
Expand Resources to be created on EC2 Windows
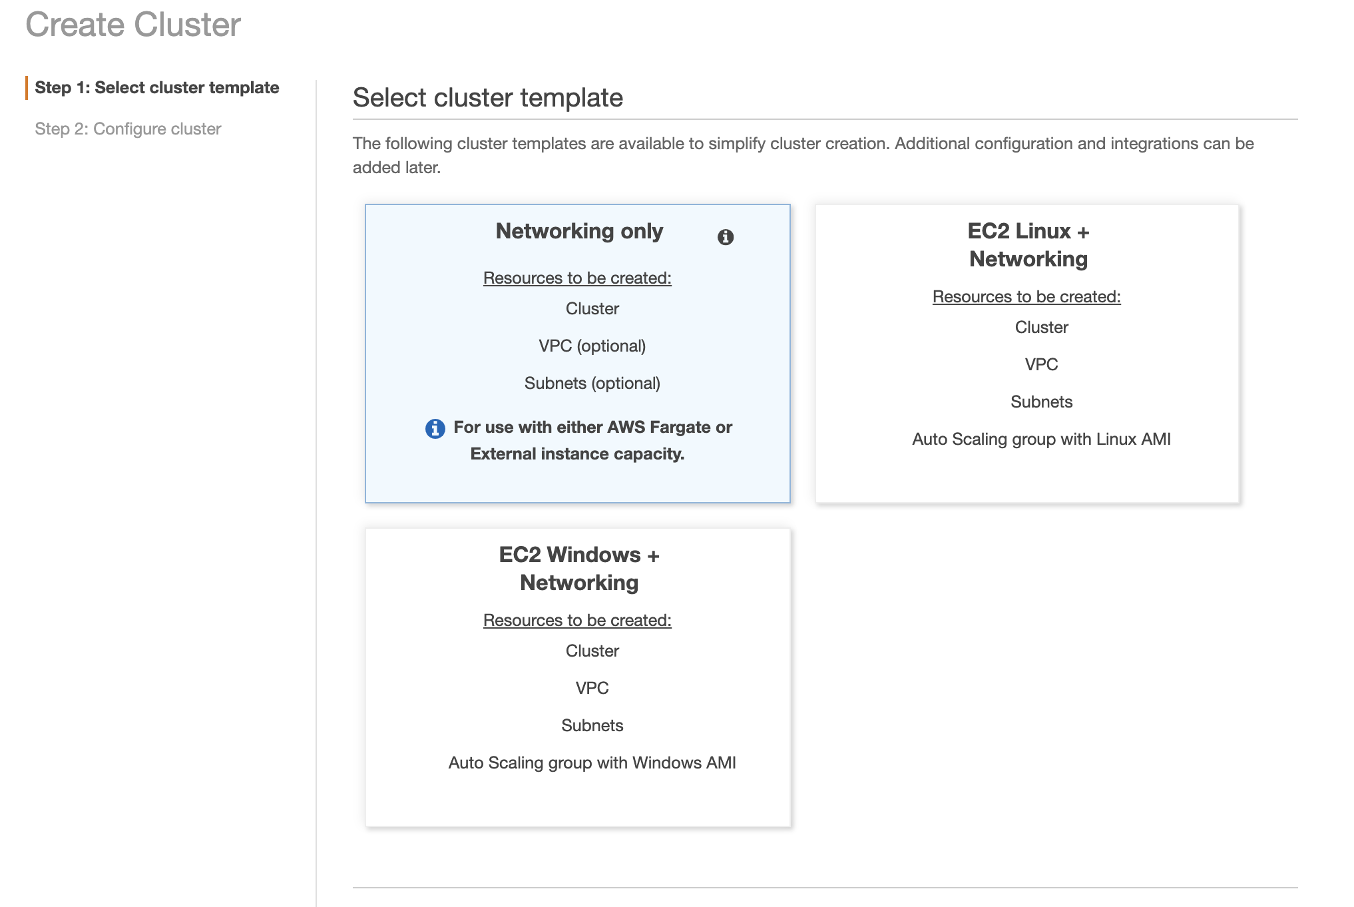click(x=576, y=620)
